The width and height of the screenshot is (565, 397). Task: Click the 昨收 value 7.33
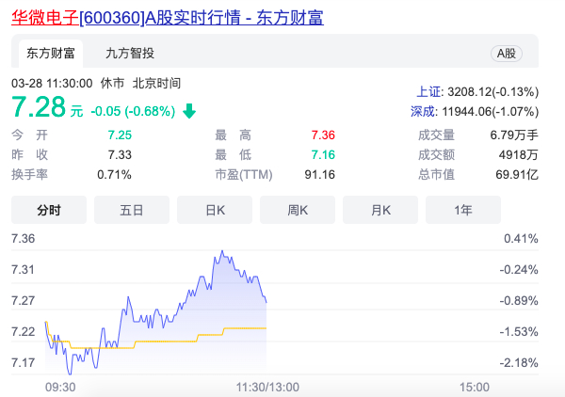coord(120,155)
